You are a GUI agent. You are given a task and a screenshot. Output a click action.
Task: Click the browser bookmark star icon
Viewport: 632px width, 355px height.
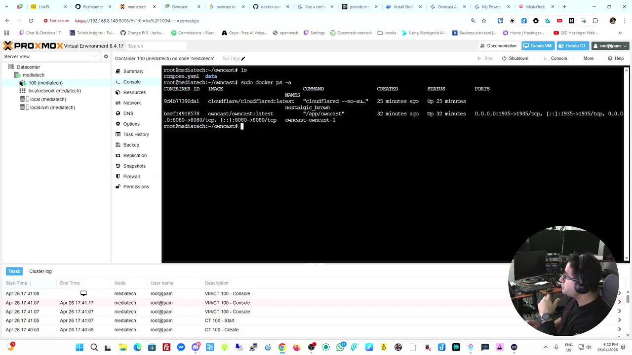(484, 21)
